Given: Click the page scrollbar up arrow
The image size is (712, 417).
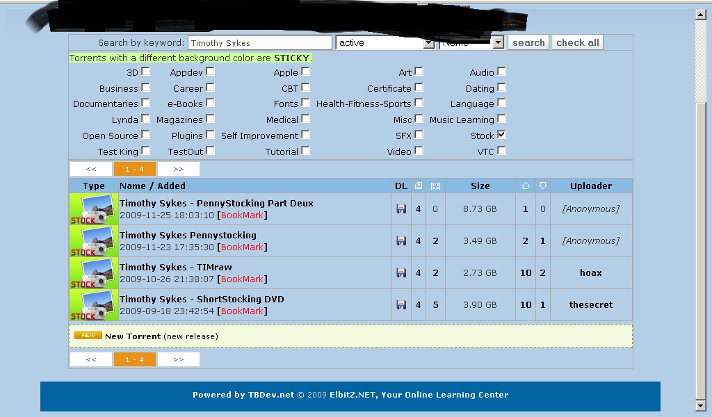Looking at the screenshot, I should click(701, 15).
